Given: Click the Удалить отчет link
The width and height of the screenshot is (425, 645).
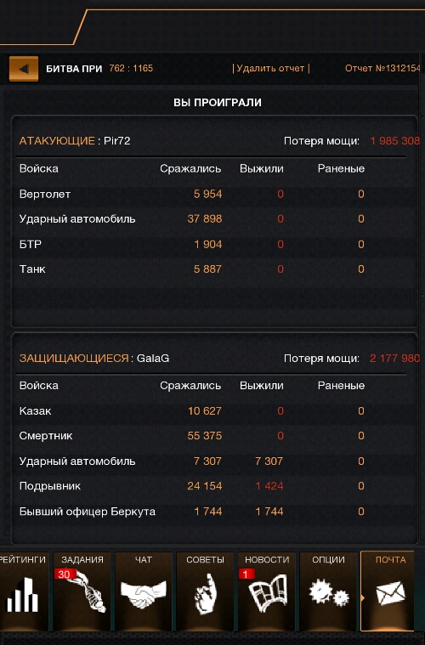Looking at the screenshot, I should [271, 68].
